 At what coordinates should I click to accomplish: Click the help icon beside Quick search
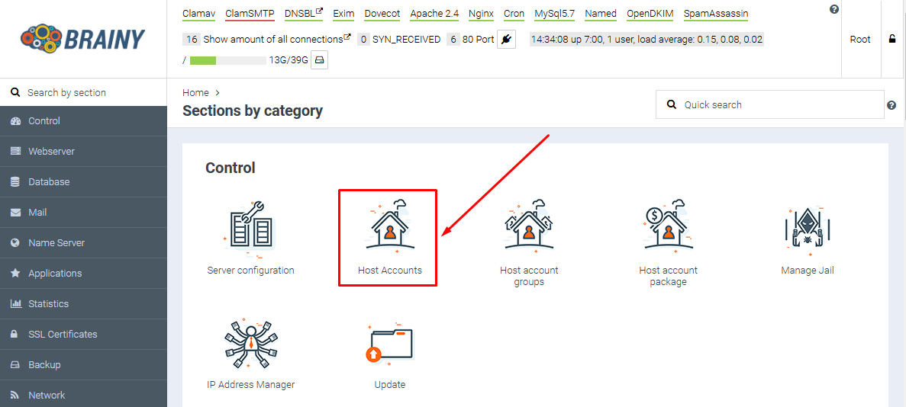(x=891, y=105)
